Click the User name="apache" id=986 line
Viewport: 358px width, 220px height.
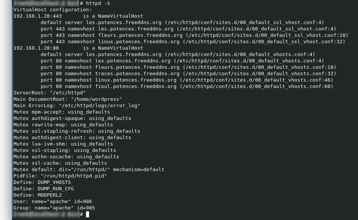coord(52,202)
